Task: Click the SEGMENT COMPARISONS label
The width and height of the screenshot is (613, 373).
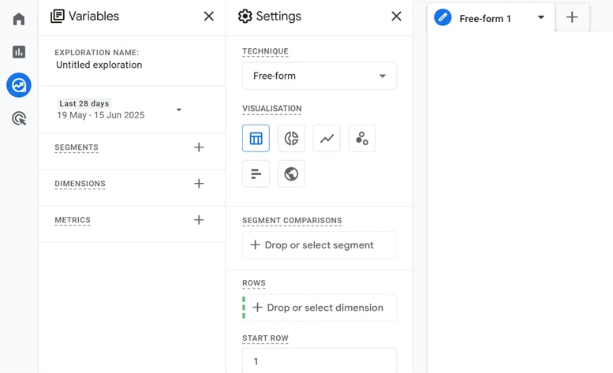Action: coord(292,220)
